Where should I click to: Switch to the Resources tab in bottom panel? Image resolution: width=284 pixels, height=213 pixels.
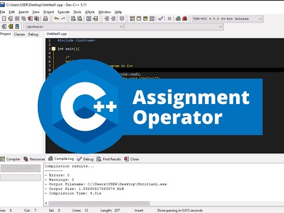click(34, 159)
